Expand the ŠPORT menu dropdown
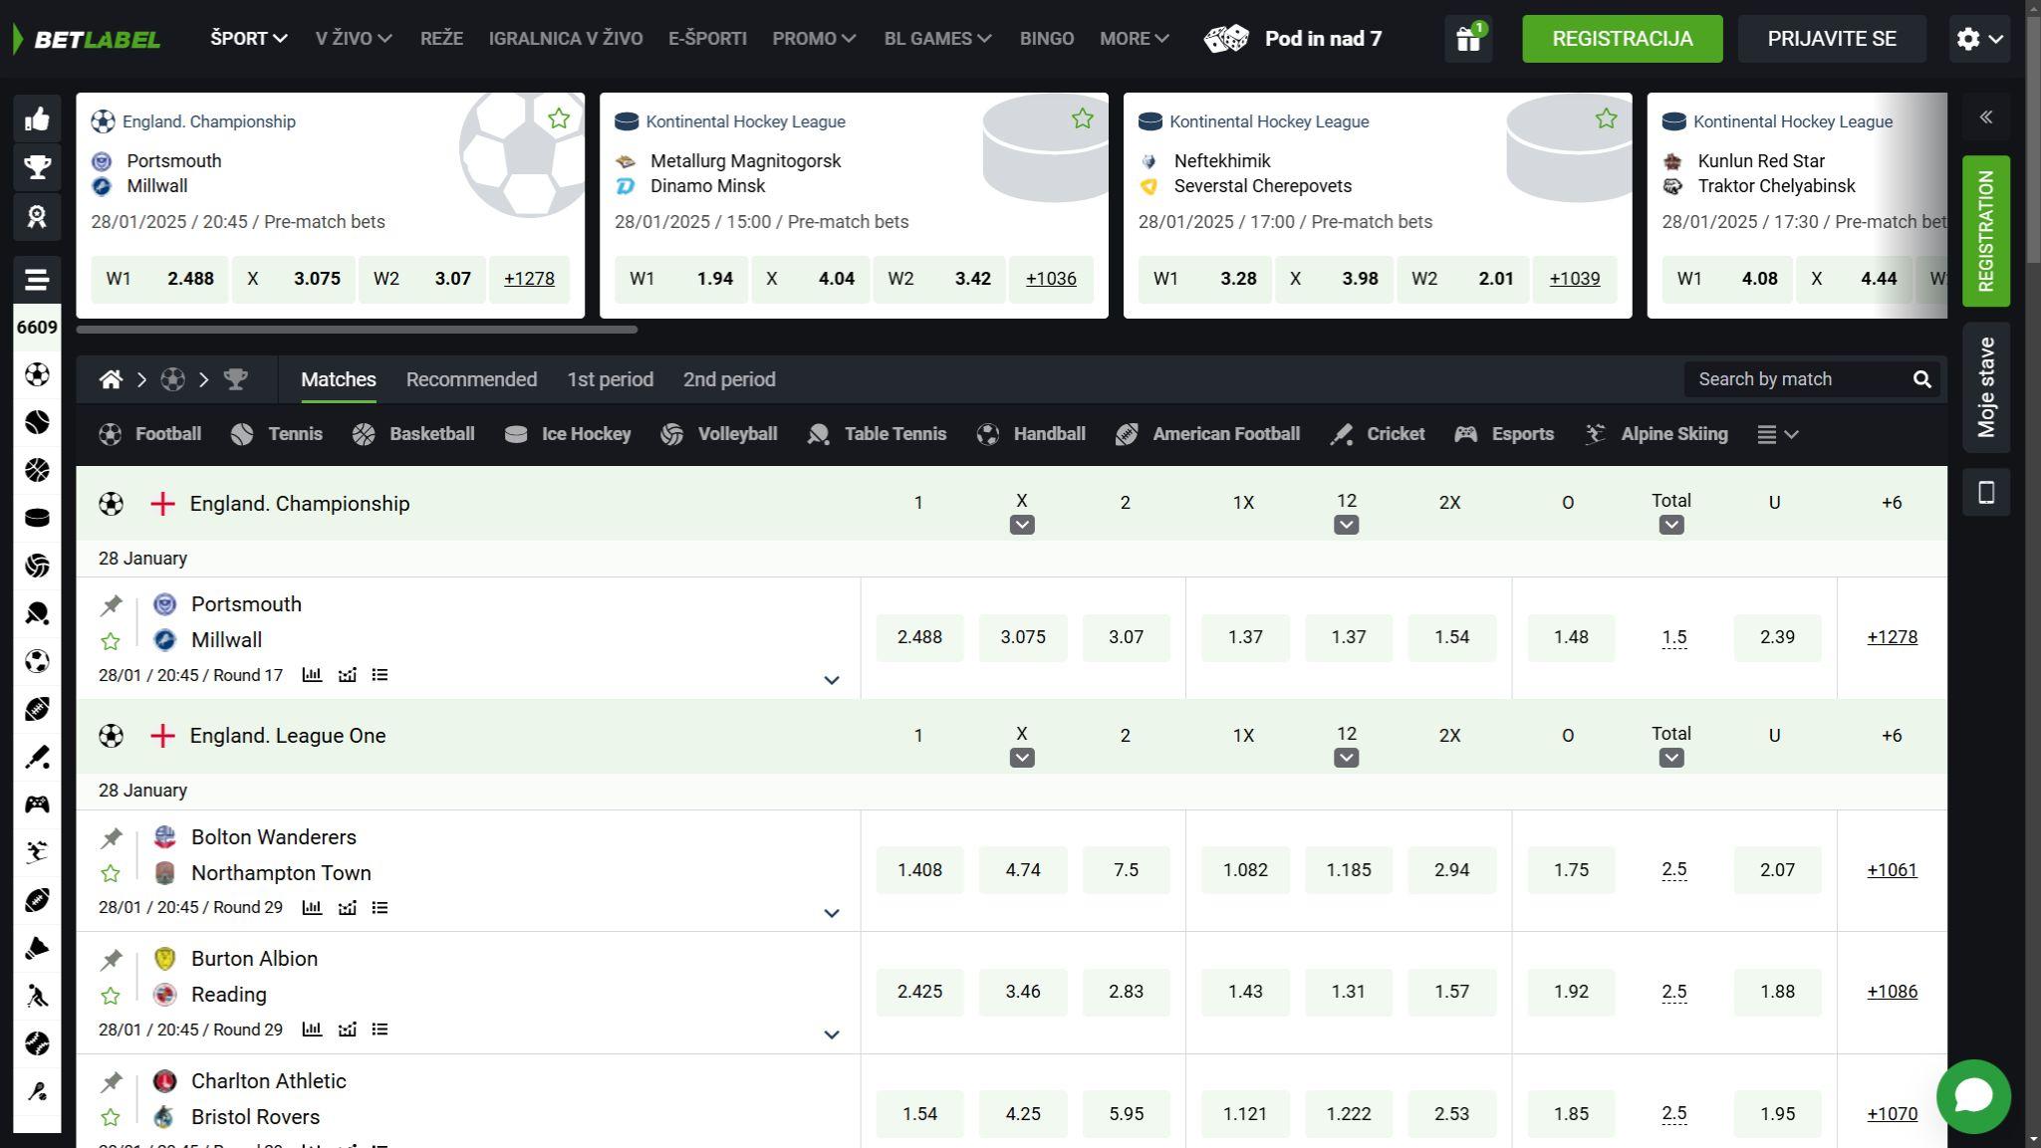The image size is (2041, 1148). [x=249, y=39]
